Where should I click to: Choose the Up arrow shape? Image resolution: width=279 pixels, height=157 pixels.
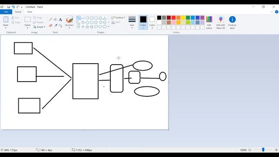pos(105,22)
